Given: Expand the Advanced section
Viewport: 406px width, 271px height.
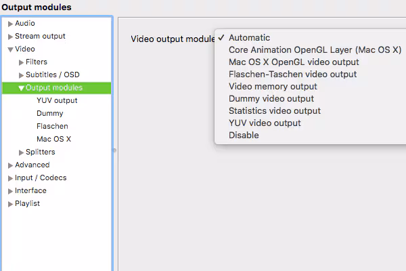Looking at the screenshot, I should (x=10, y=165).
